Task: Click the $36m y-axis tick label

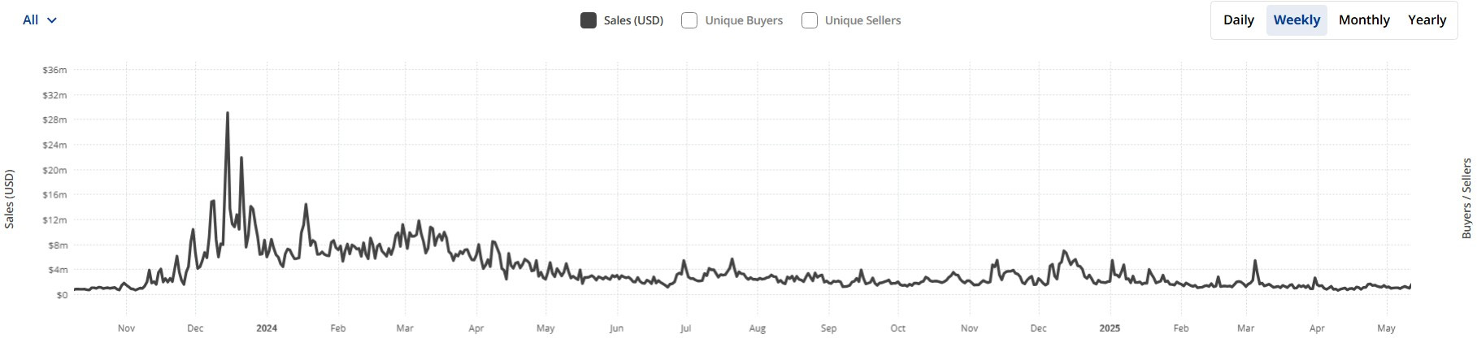Action: tap(54, 70)
